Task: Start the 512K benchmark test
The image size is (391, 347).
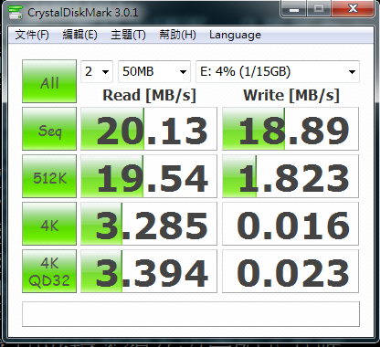Action: (49, 176)
